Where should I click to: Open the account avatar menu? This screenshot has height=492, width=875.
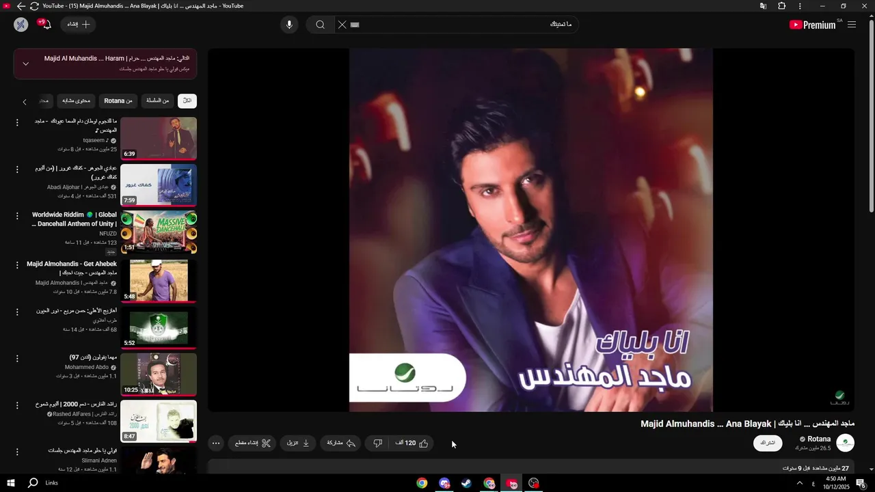click(21, 25)
